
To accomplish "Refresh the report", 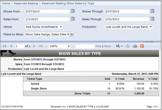I will click(127, 46).
